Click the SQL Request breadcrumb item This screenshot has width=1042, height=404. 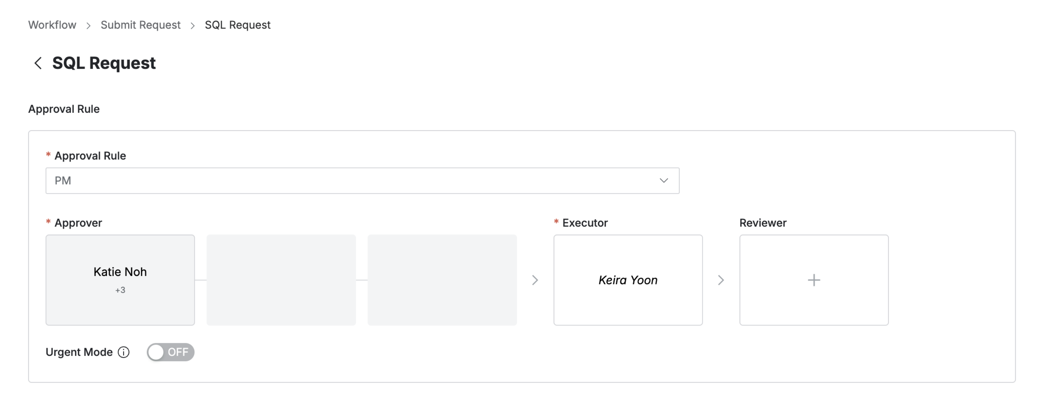tap(237, 25)
